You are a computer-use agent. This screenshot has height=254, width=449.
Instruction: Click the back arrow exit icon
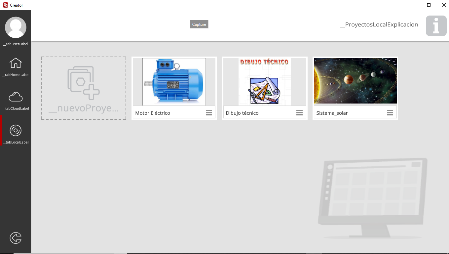pyautogui.click(x=16, y=238)
